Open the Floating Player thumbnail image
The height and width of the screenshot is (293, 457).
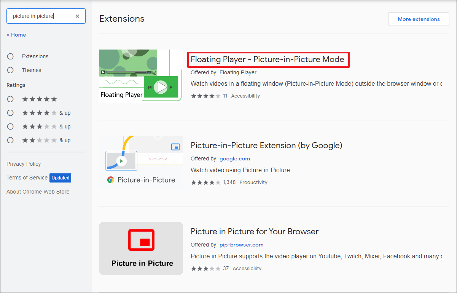pos(141,76)
